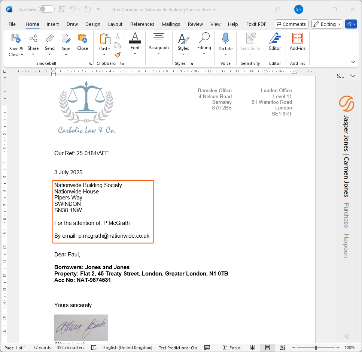This screenshot has width=362, height=352.
Task: Click the zoom slider handle
Action: coord(316,348)
